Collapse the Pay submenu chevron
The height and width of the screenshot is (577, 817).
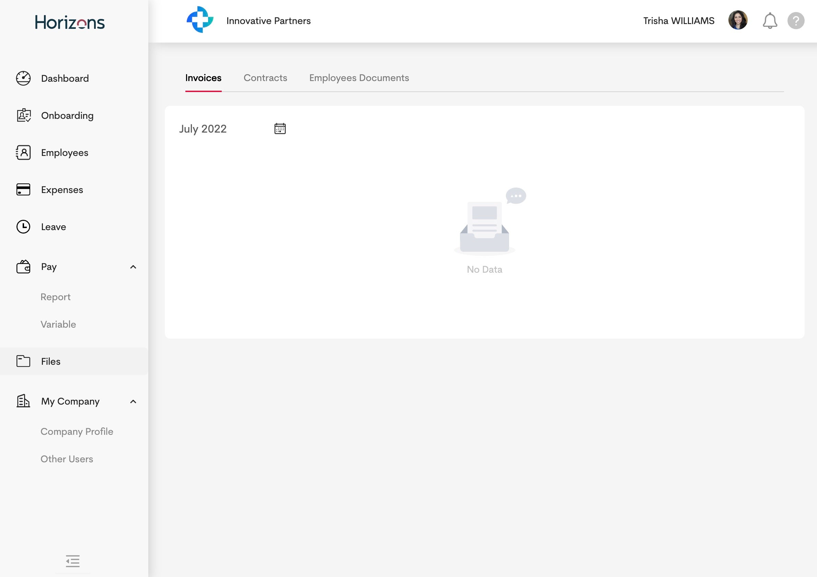tap(133, 267)
